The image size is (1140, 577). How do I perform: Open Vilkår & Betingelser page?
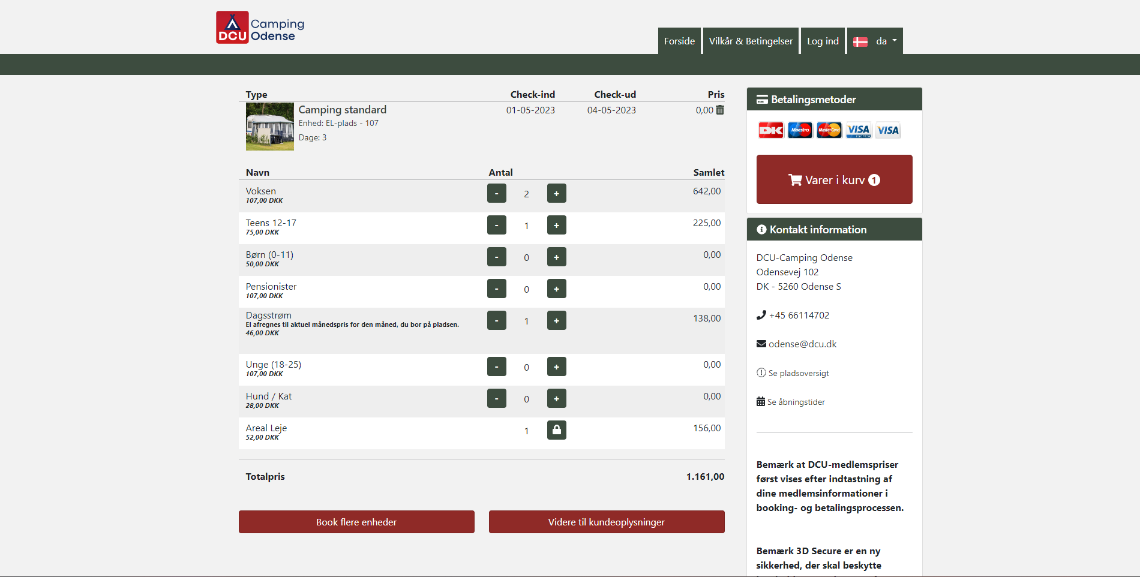pyautogui.click(x=751, y=41)
